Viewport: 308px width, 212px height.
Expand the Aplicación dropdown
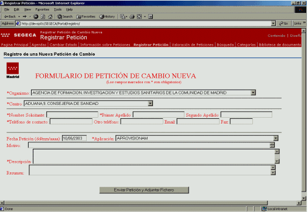pos(276,138)
